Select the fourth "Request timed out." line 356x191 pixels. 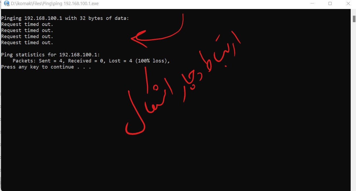27,43
